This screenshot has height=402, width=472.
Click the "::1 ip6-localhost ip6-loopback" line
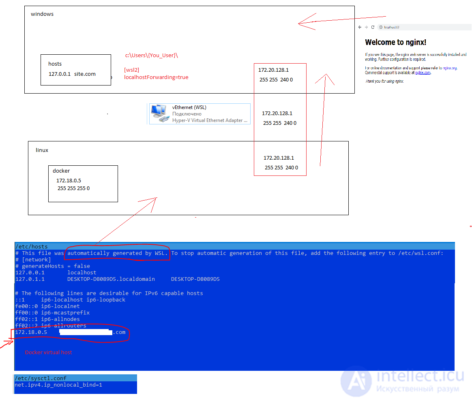click(x=70, y=300)
